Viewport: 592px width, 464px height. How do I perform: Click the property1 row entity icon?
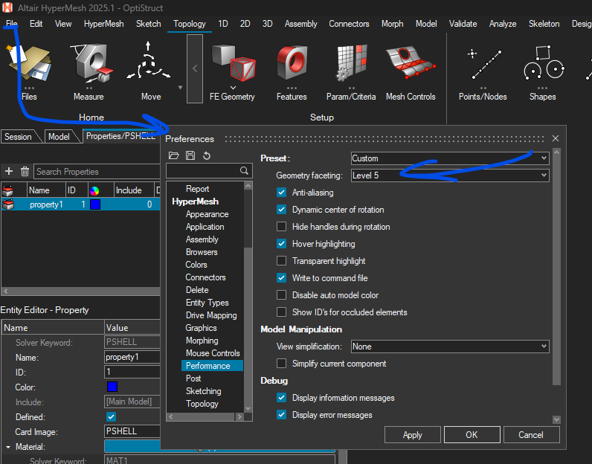point(8,204)
